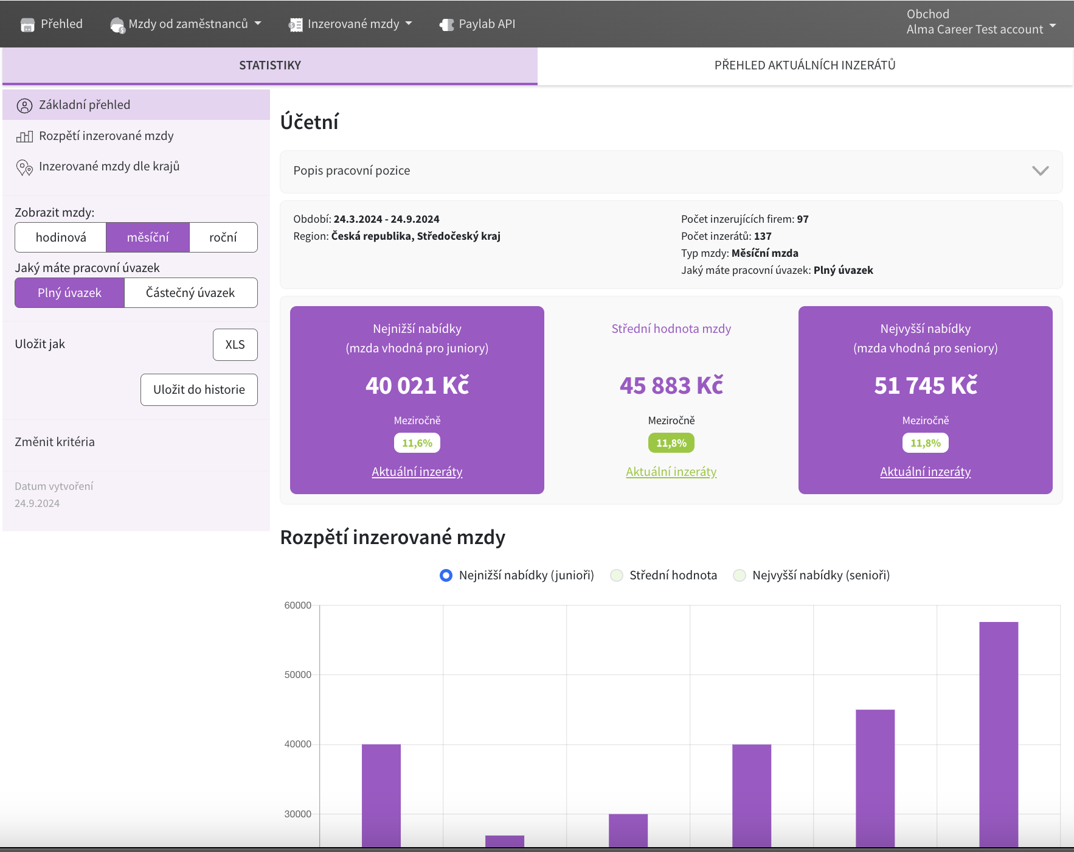The width and height of the screenshot is (1074, 852).
Task: Click the 11,6% meziročně badge
Action: (417, 443)
